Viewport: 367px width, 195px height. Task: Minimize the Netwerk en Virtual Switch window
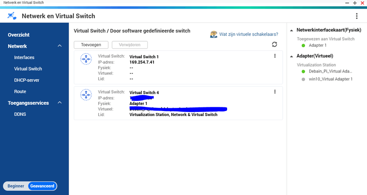pyautogui.click(x=347, y=3)
